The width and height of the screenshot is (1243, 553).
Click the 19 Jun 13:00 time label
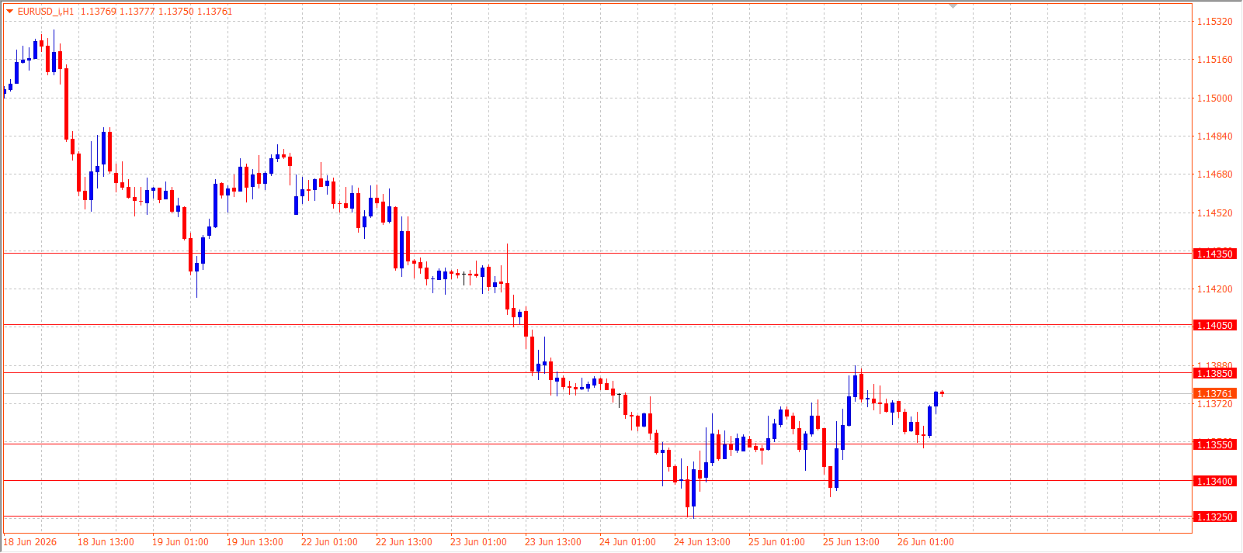point(255,542)
